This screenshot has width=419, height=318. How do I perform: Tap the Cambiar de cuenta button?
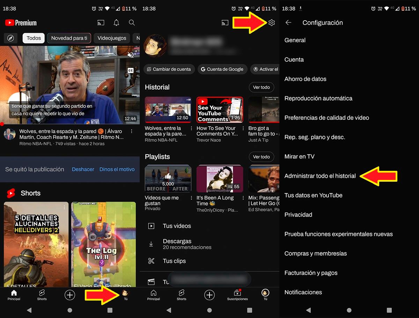[169, 69]
